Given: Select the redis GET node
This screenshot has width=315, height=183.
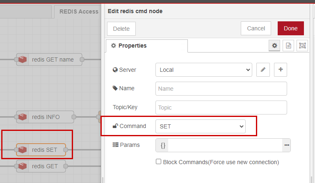Looking at the screenshot, I should point(41,166).
